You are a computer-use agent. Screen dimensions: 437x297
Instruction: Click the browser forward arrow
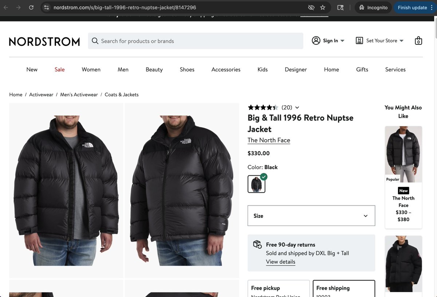point(18,7)
